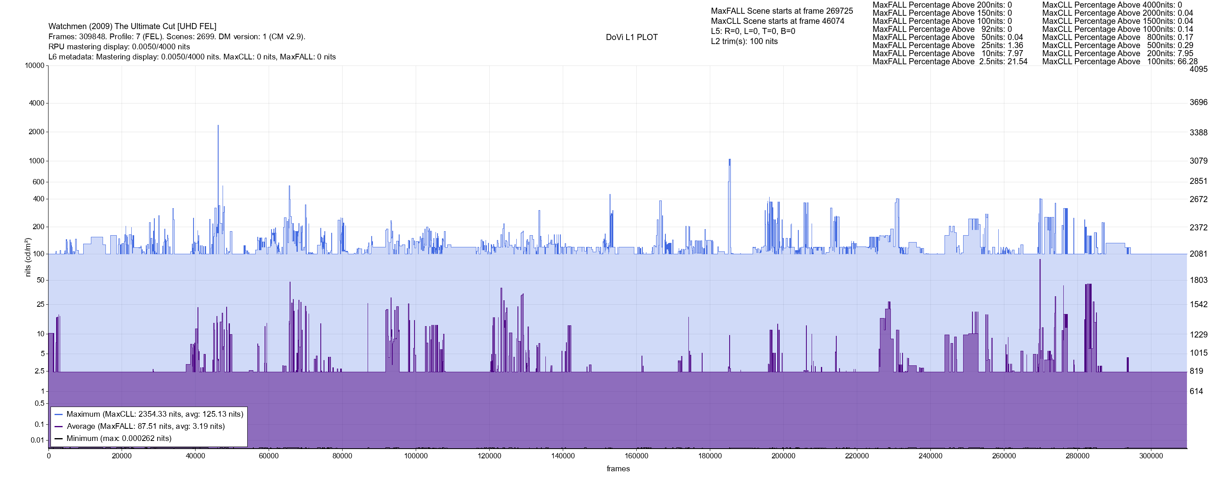Click the 160000 frame tick label
Image resolution: width=1212 pixels, height=485 pixels.
coord(636,456)
